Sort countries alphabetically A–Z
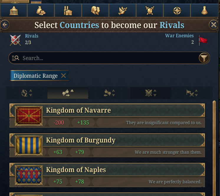Image resolution: width=220 pixels, height=196 pixels. click(x=27, y=93)
